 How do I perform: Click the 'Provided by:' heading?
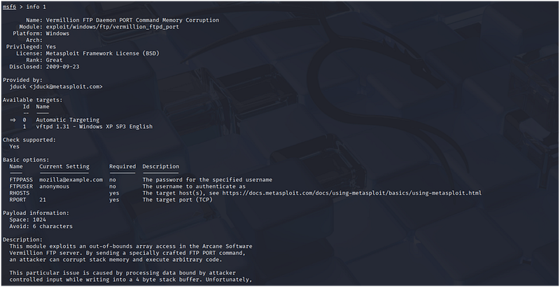tap(22, 80)
